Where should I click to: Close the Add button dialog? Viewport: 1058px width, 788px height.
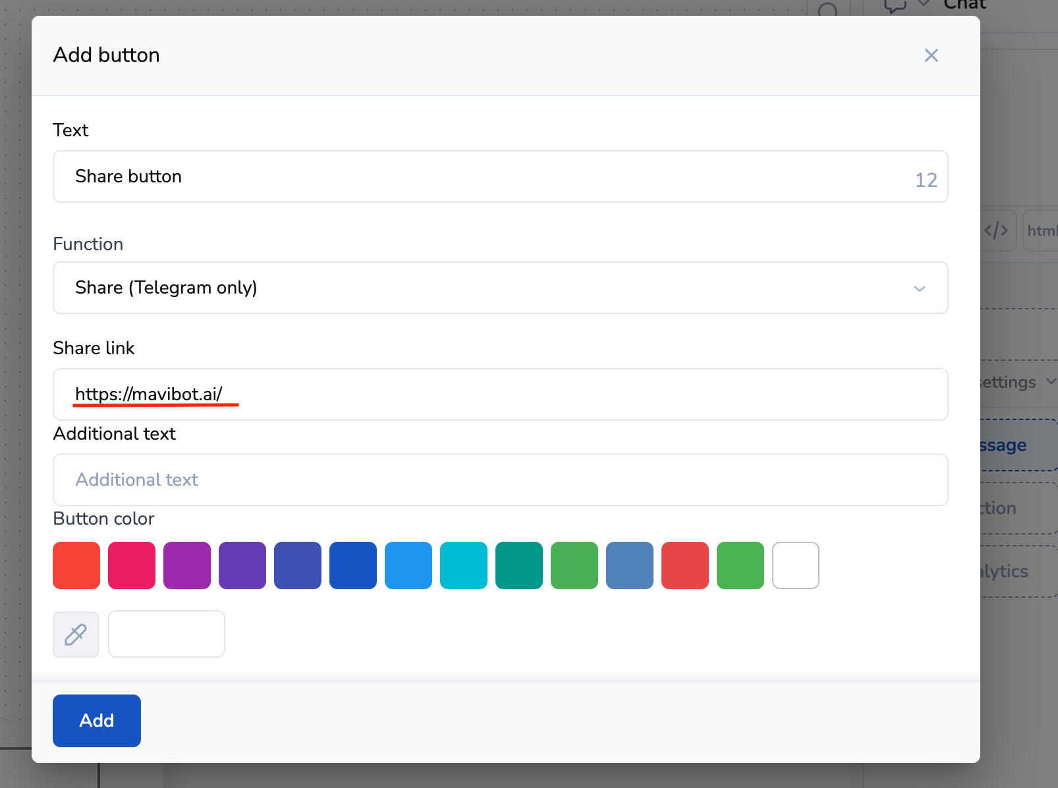click(x=931, y=55)
